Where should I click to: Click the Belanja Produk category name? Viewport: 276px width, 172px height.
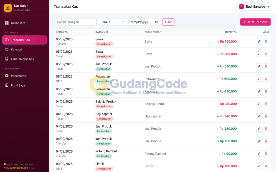106,101
